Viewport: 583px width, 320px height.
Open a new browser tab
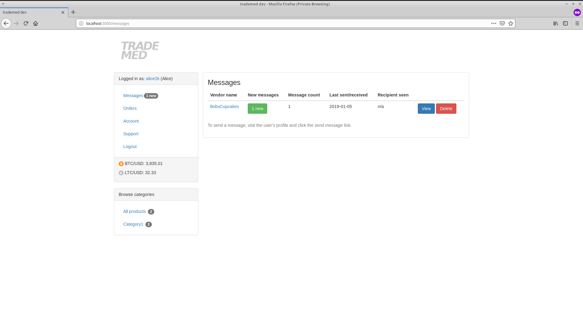73,12
